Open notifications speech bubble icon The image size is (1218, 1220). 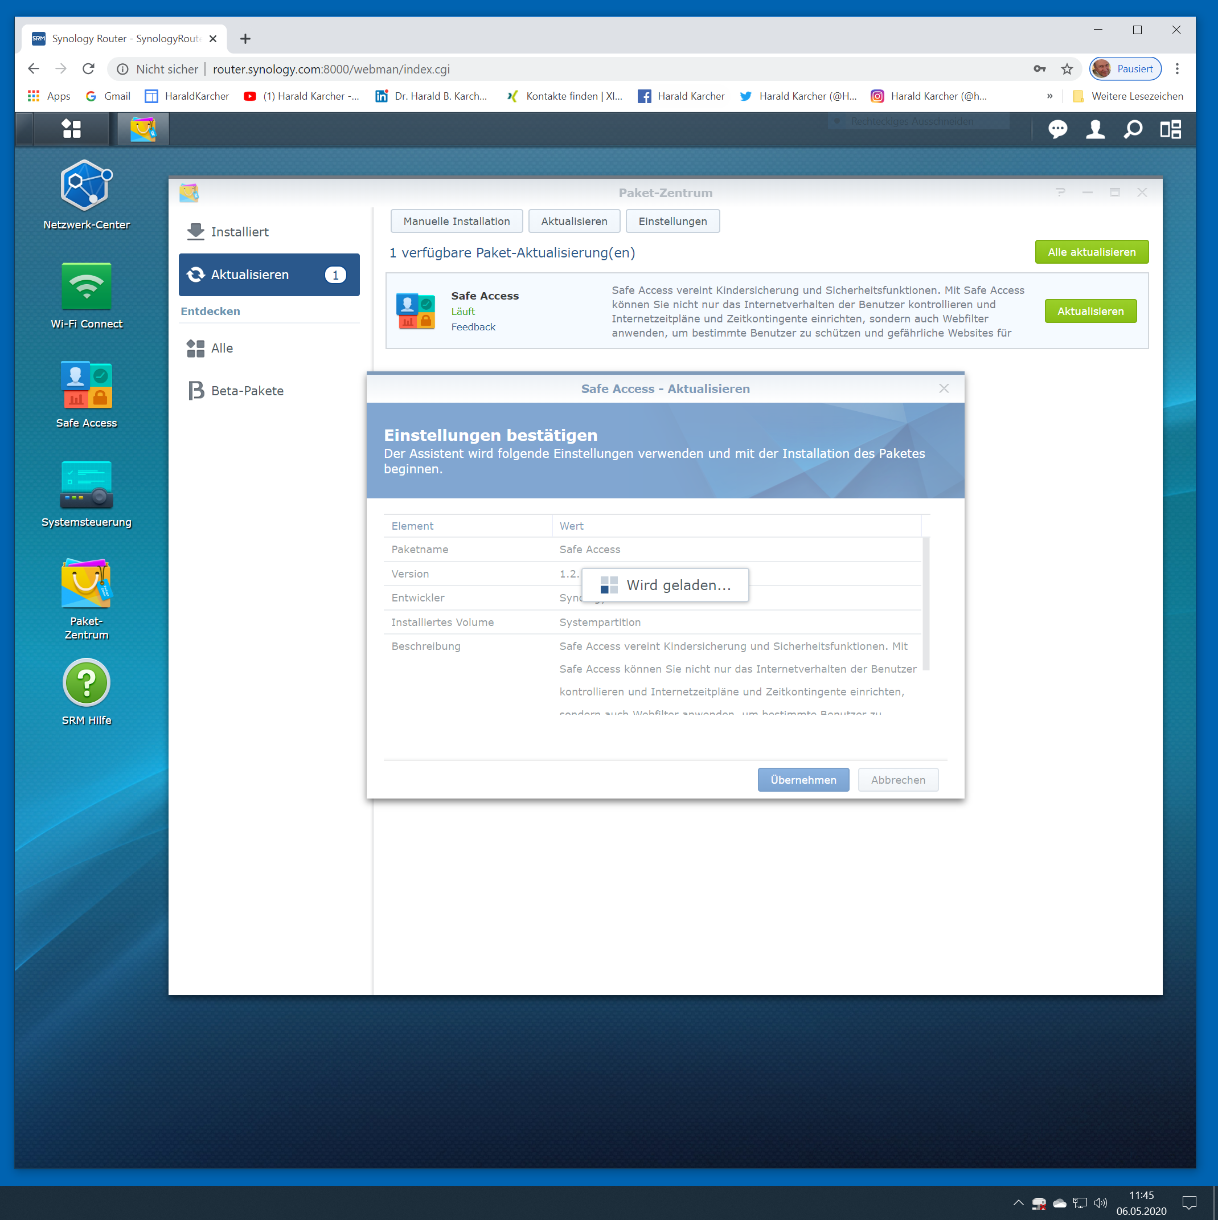[x=1057, y=129]
